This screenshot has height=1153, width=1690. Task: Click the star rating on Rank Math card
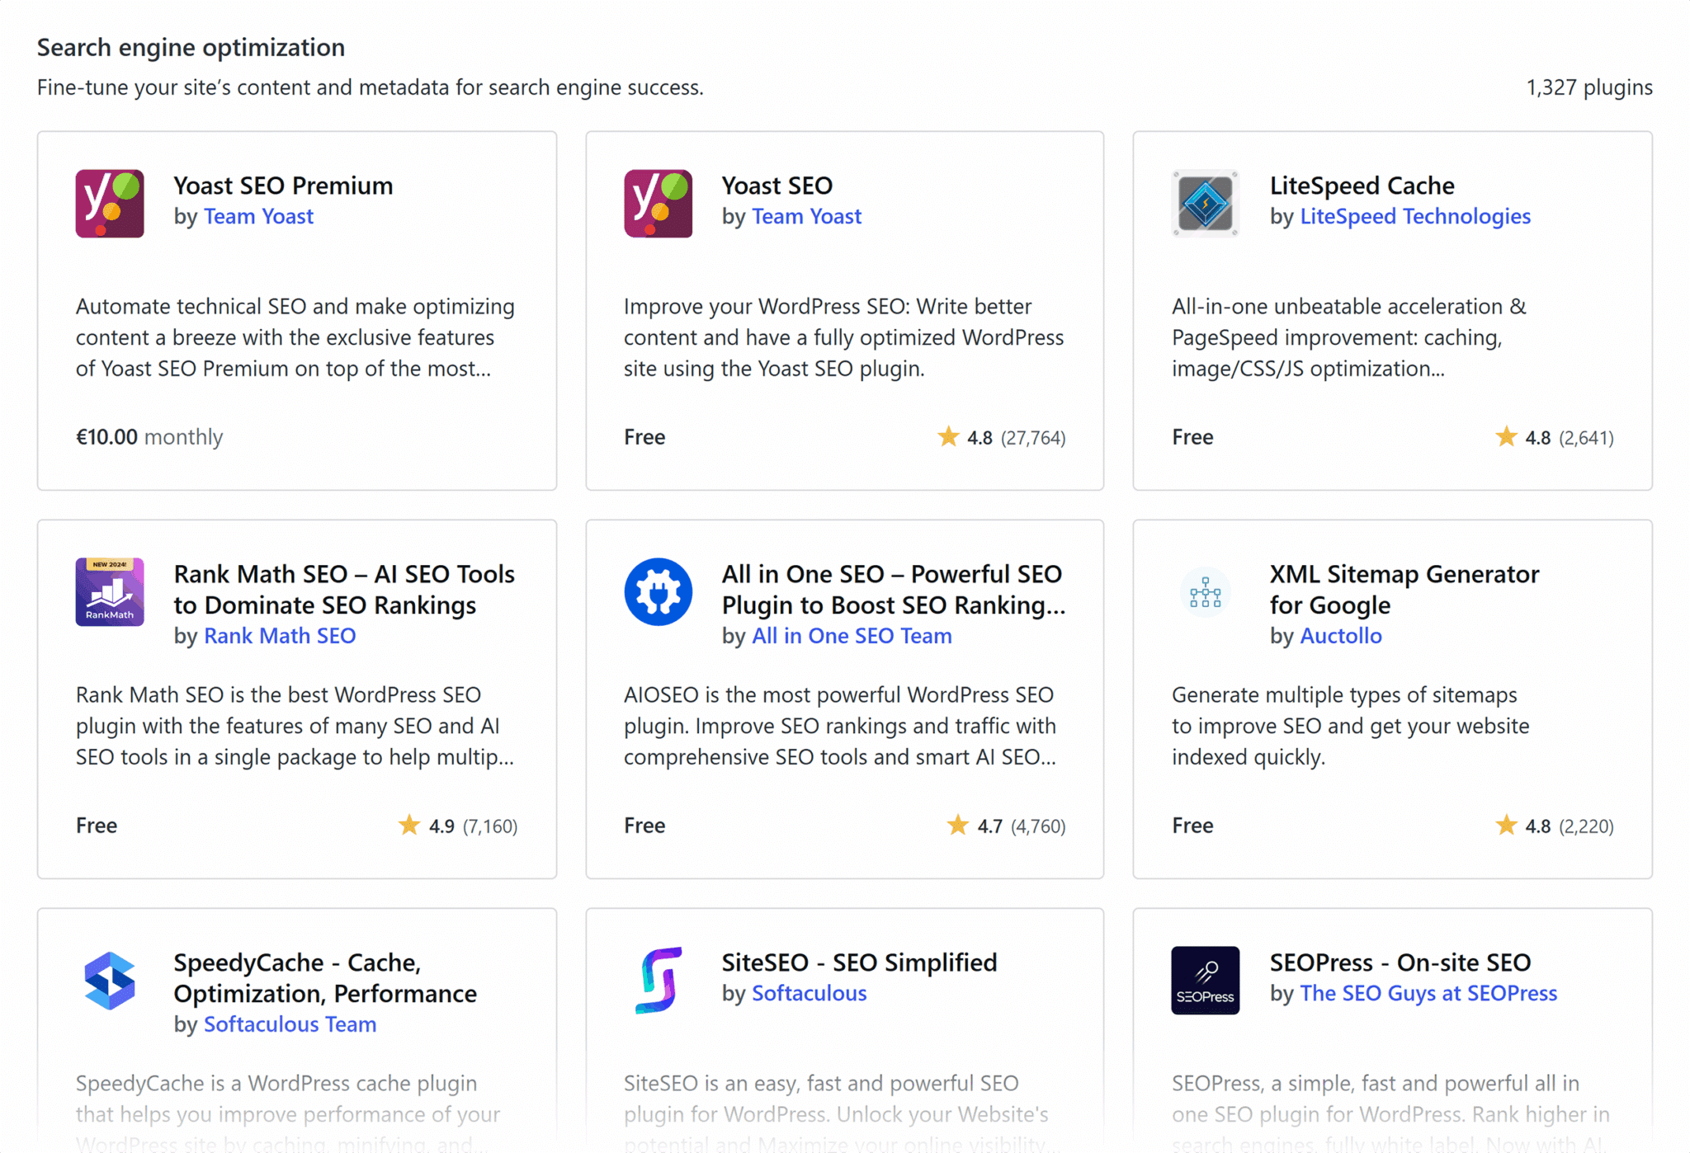pyautogui.click(x=457, y=826)
